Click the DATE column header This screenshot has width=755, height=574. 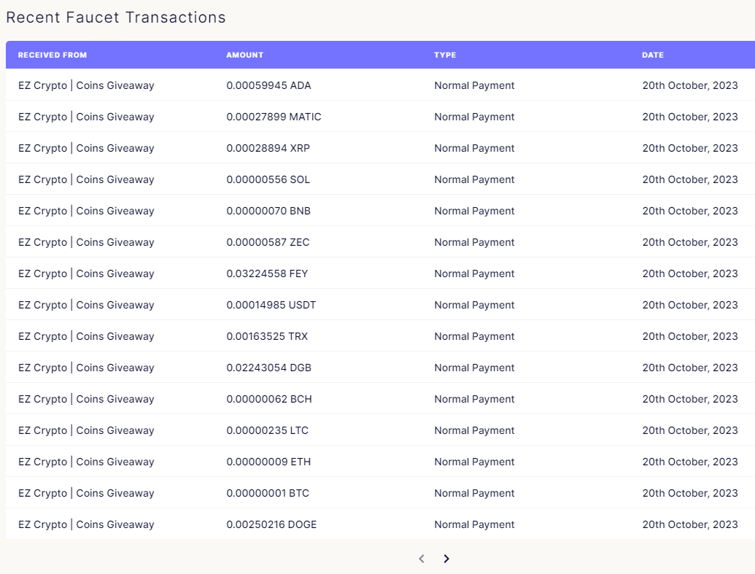(x=653, y=55)
